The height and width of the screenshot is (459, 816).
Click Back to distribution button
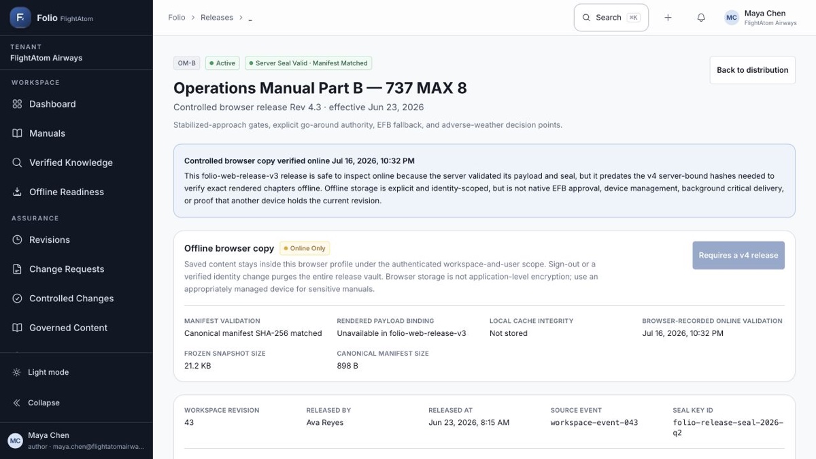[x=752, y=70]
